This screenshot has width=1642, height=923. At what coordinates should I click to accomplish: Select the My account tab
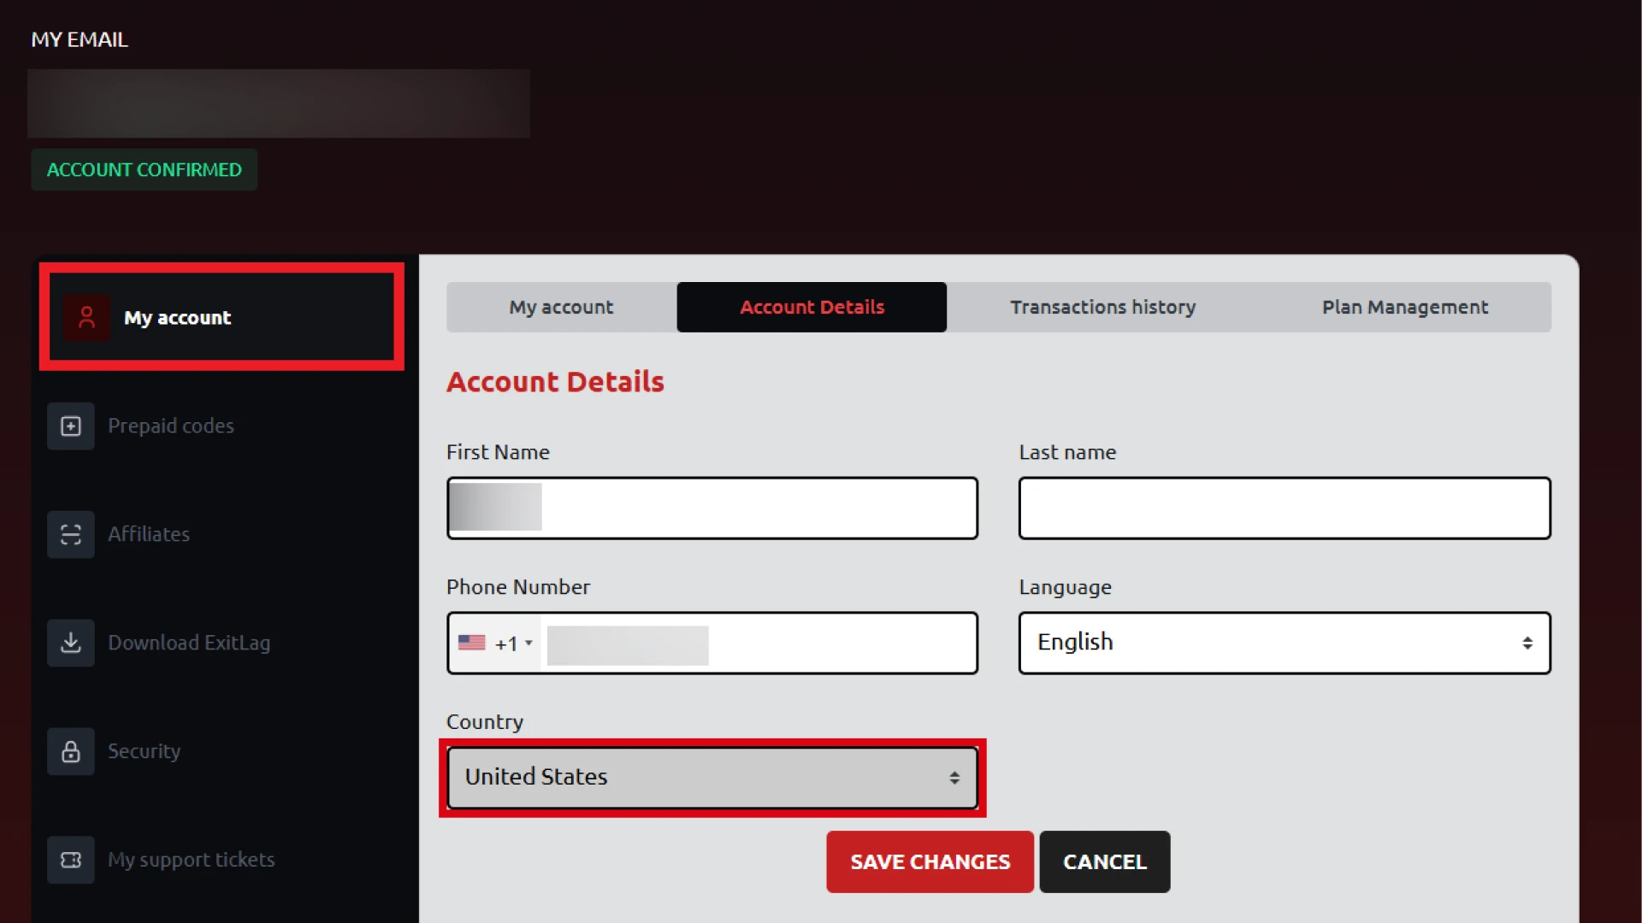click(x=560, y=307)
